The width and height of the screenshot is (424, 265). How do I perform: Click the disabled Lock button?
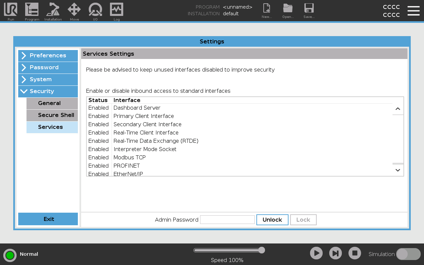303,220
